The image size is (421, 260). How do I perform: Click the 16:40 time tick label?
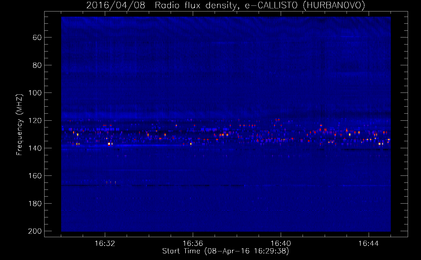281,244
